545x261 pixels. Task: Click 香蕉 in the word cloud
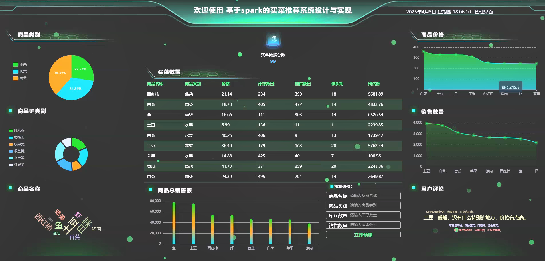[75, 237]
